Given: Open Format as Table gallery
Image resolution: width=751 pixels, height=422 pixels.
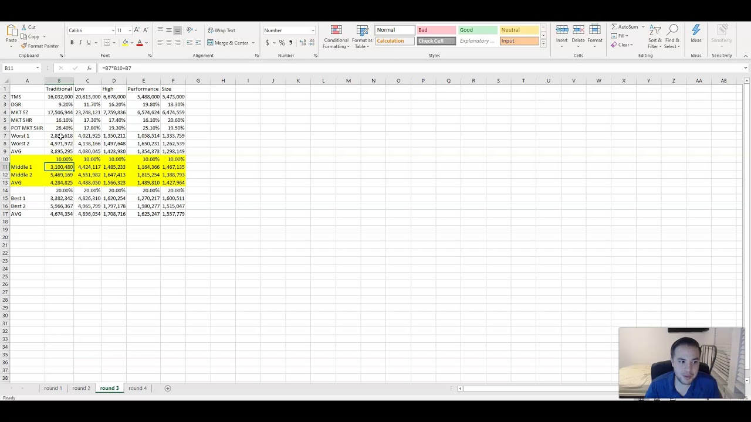Looking at the screenshot, I should pos(362,37).
